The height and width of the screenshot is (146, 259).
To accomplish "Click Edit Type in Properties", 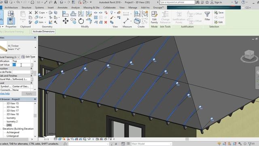I will (28, 57).
